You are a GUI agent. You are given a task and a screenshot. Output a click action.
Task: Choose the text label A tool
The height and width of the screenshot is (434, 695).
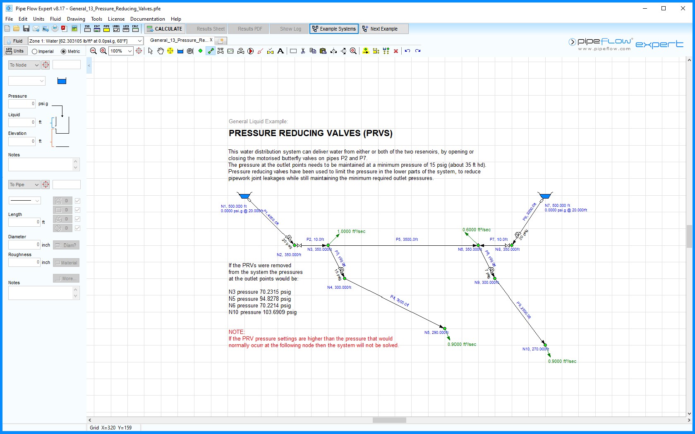(x=280, y=51)
